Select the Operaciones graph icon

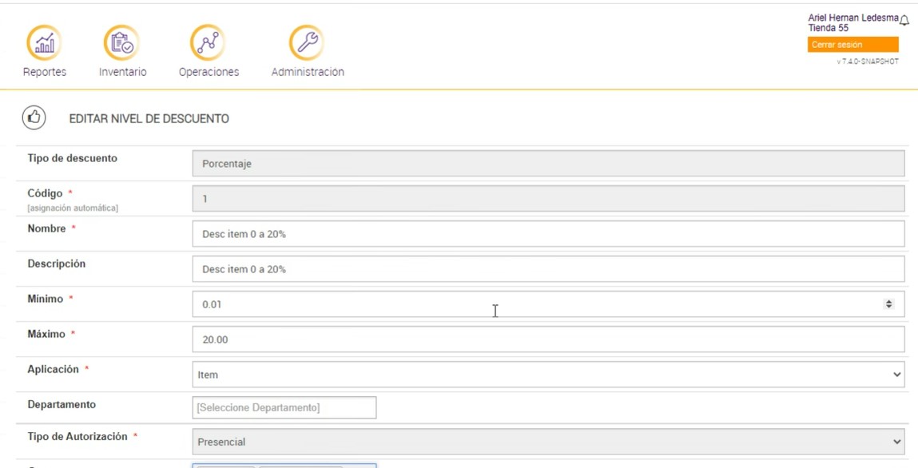tap(208, 42)
